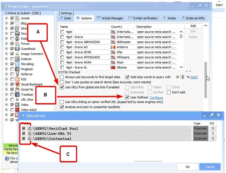Click the URL Shortener arrows icon

click(x=17, y=100)
